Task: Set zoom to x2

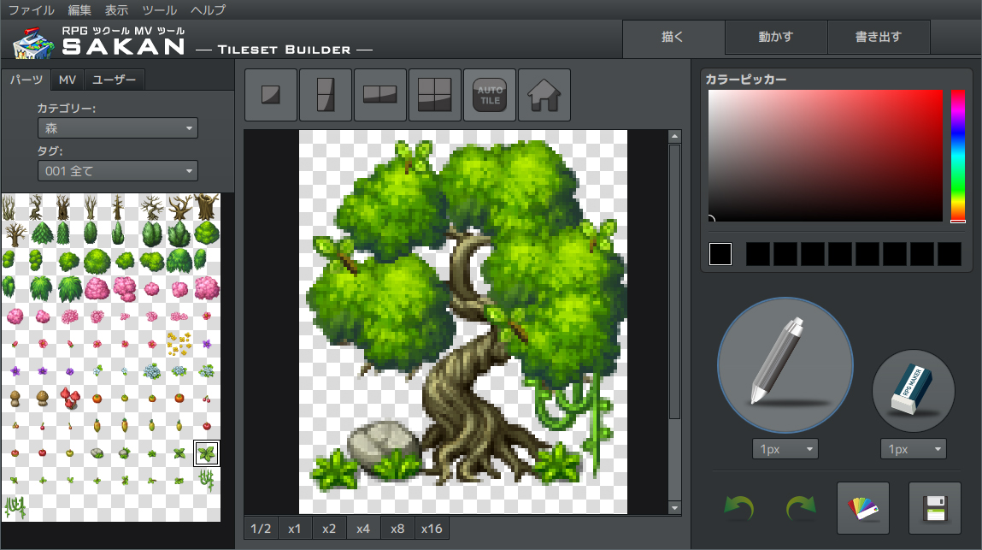Action: pyautogui.click(x=329, y=529)
